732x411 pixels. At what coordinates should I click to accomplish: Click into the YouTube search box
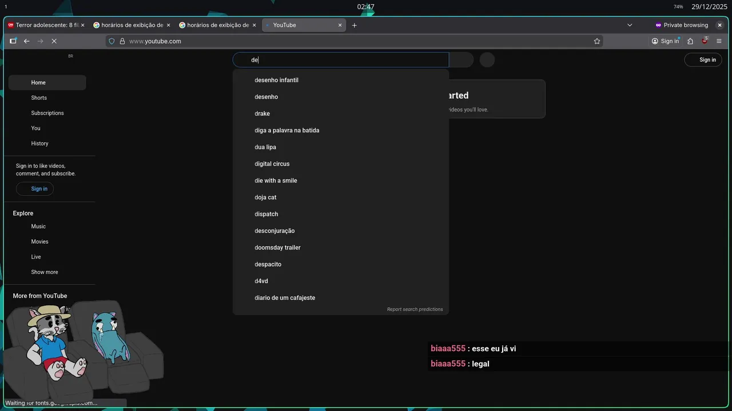point(341,60)
